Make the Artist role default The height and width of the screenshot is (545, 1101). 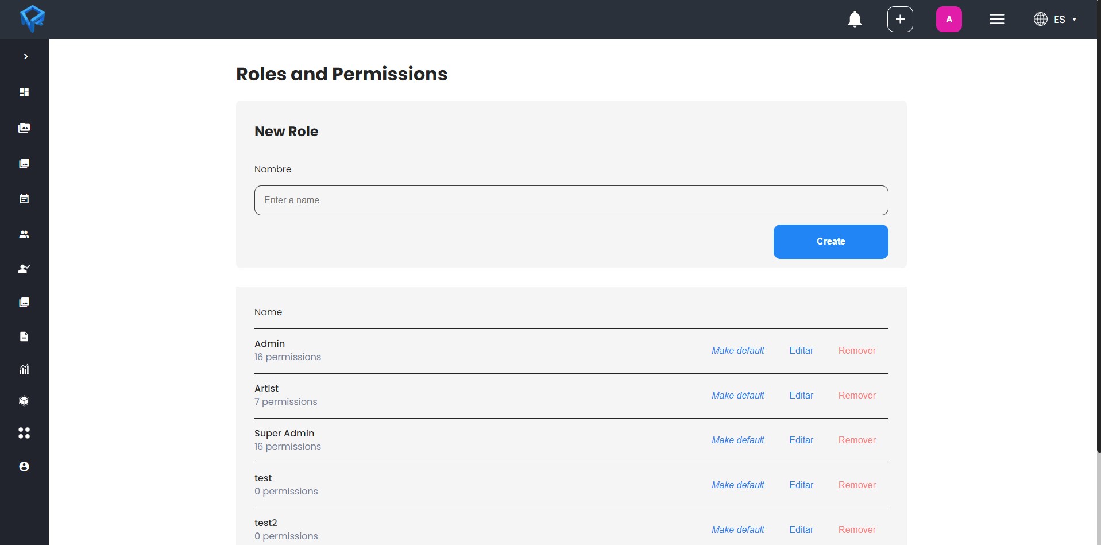click(x=738, y=395)
